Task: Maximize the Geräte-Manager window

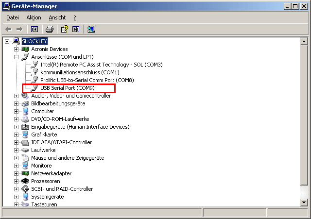Action: tap(295, 6)
